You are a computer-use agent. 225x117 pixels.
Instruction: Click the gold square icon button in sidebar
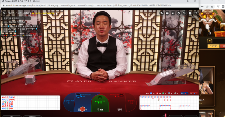(209, 41)
